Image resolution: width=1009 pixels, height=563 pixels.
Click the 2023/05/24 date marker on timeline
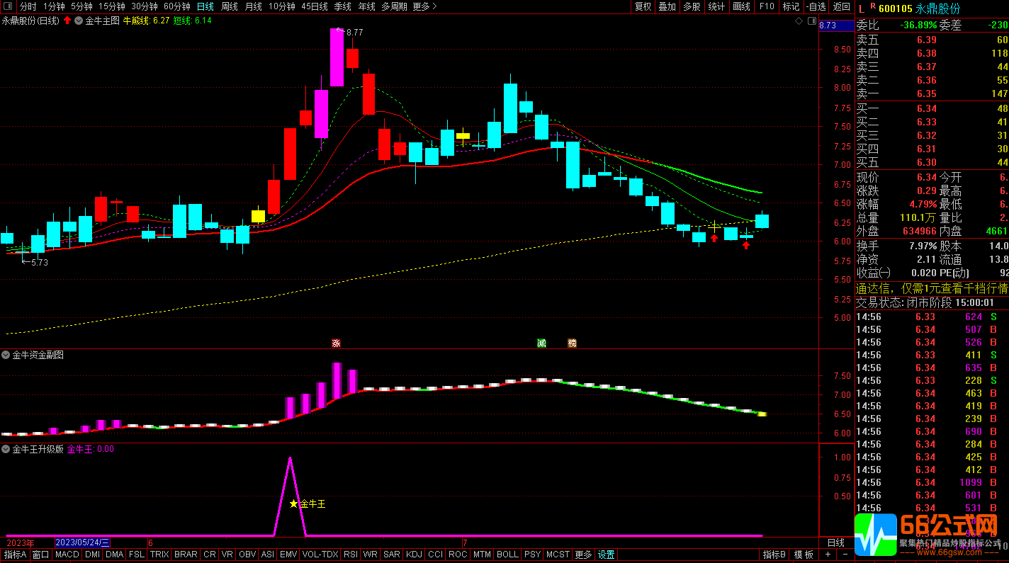coord(82,542)
